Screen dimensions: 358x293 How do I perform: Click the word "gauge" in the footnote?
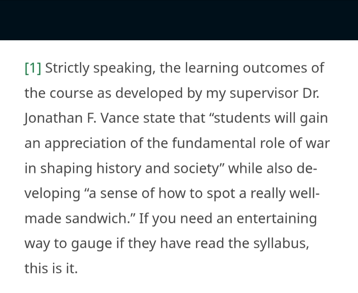pos(92,244)
